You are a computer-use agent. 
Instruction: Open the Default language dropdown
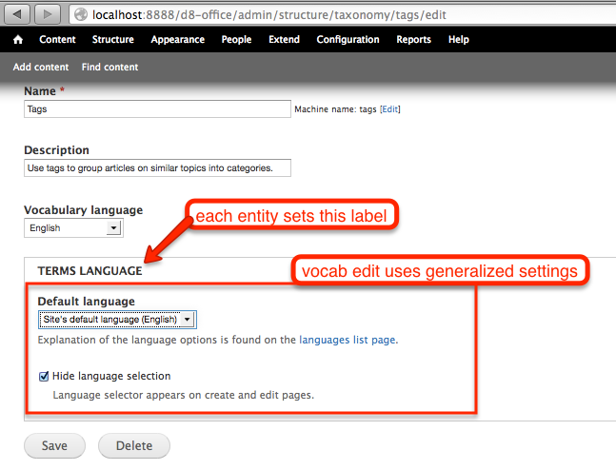click(117, 320)
